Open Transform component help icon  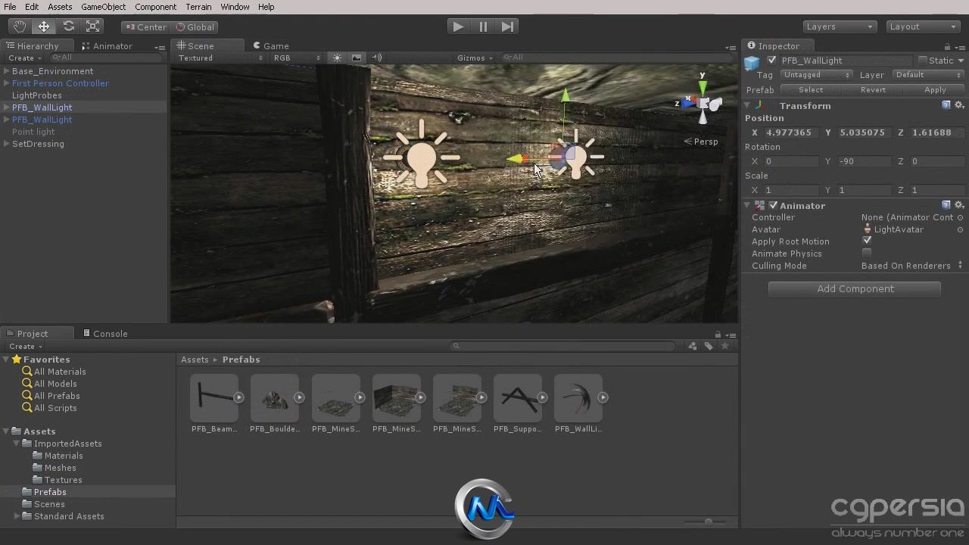(x=946, y=105)
